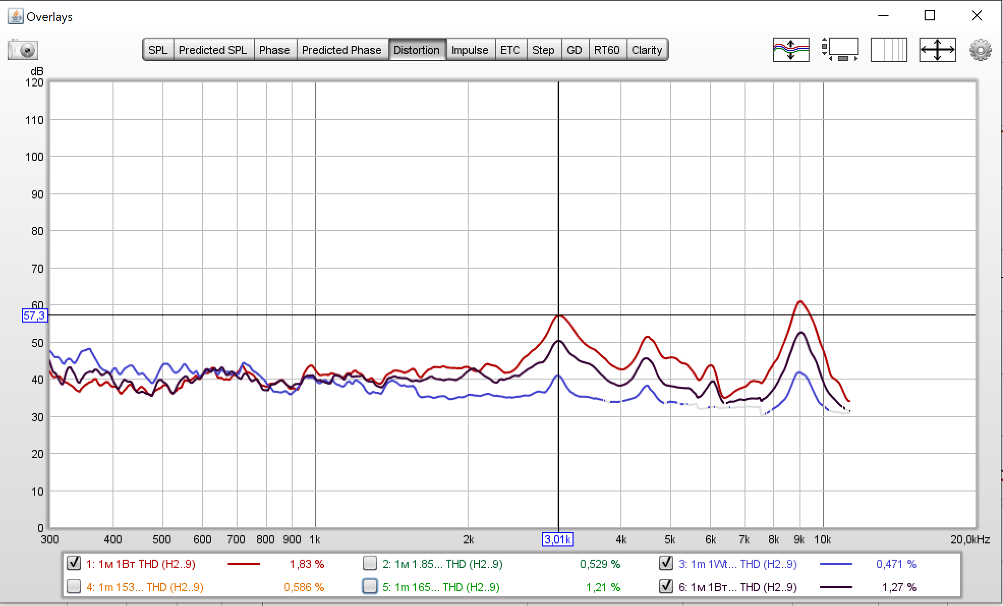Open the gear controls settings icon

[980, 50]
